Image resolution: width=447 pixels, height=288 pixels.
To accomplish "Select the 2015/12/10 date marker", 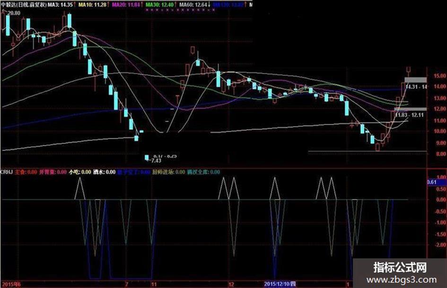I will tap(280, 284).
